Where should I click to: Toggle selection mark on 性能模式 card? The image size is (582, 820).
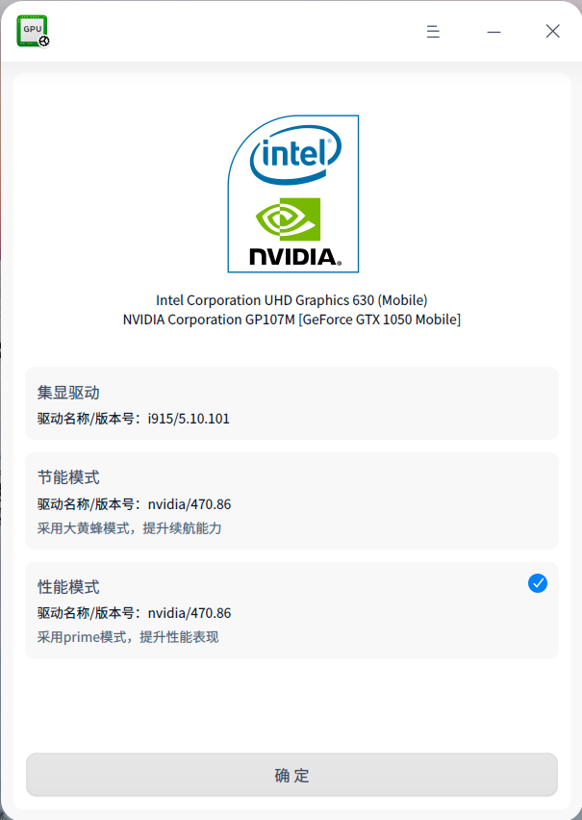(x=538, y=583)
